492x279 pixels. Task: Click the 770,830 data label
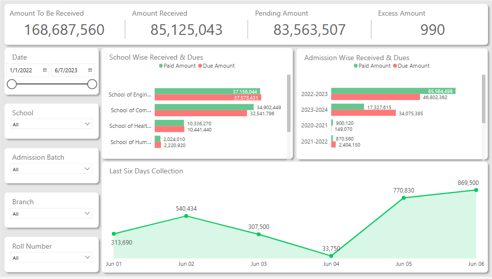403,190
